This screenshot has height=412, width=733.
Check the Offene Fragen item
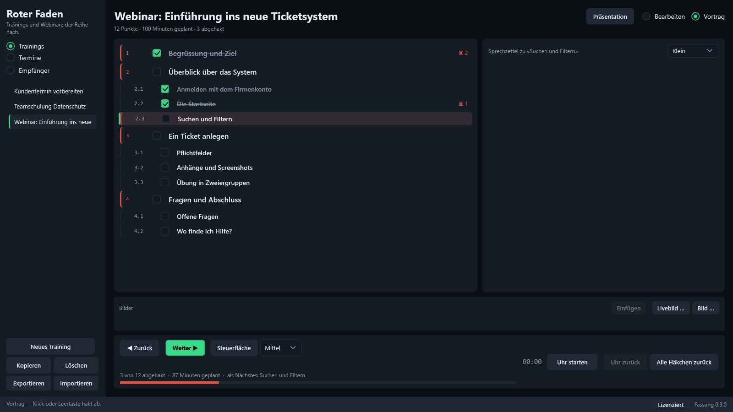click(x=165, y=216)
